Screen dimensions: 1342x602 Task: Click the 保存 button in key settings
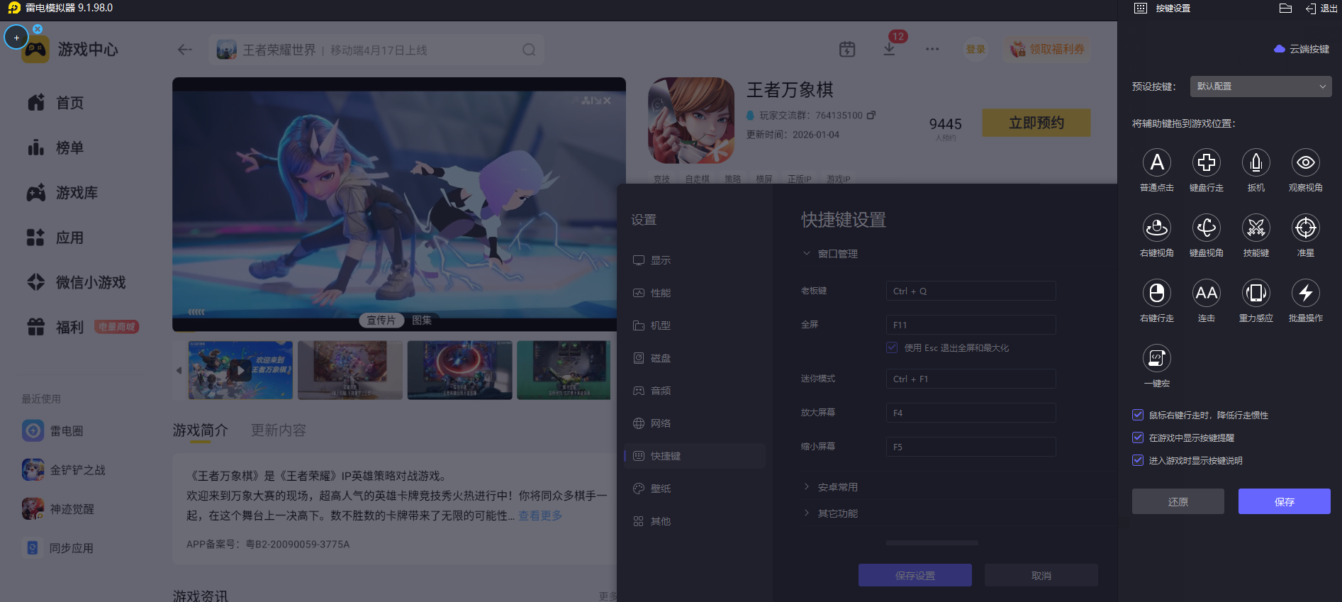click(x=1285, y=501)
